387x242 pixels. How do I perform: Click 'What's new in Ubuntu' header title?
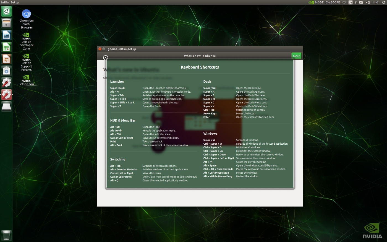(200, 56)
